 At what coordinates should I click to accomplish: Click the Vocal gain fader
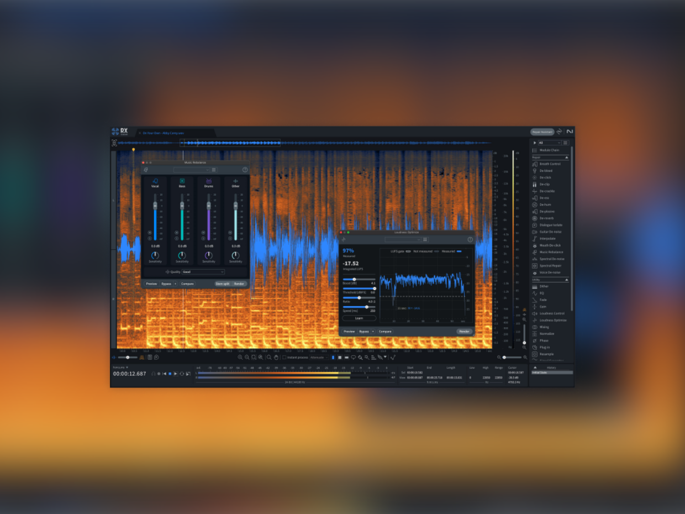[x=155, y=206]
